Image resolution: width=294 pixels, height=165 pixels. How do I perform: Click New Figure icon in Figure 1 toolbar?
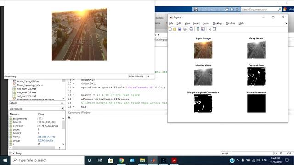coord(170,29)
